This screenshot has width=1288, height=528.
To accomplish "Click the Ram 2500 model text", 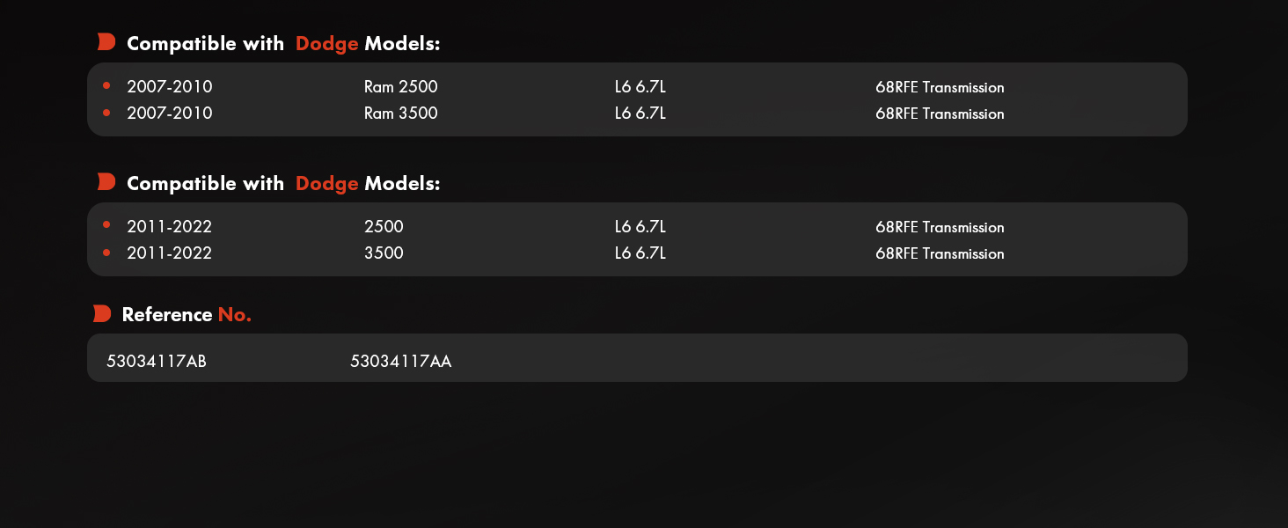I will [401, 87].
